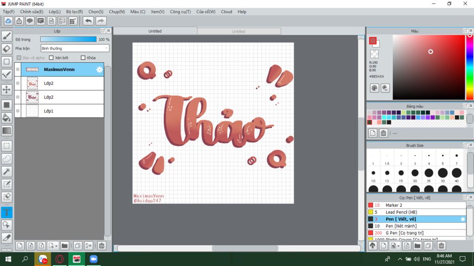Select the Eyedropper tool at the toolbar's bottom

click(x=6, y=238)
